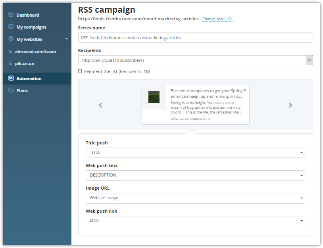Screen dimensions: 323x248
Task: Open the Title push dropdown
Action: [x=195, y=153]
